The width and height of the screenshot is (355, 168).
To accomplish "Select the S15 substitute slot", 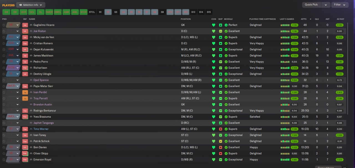I will 209,12.
